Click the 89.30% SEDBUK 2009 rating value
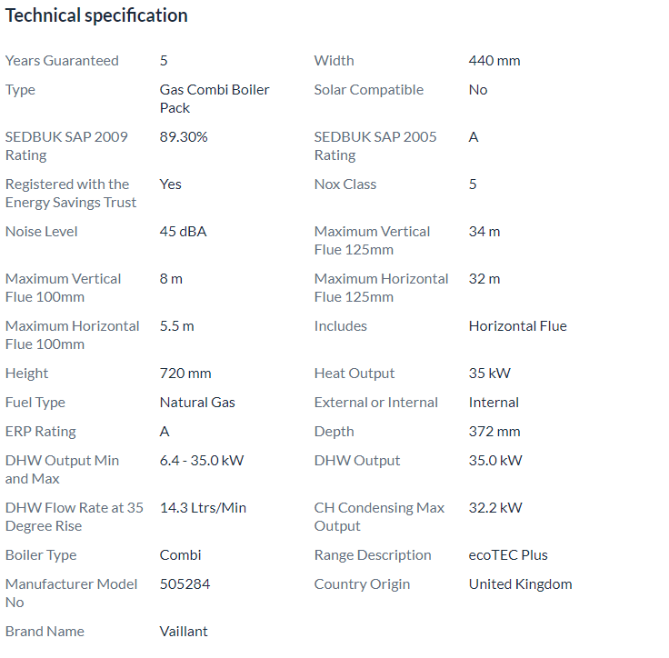Image resolution: width=669 pixels, height=658 pixels. click(184, 137)
